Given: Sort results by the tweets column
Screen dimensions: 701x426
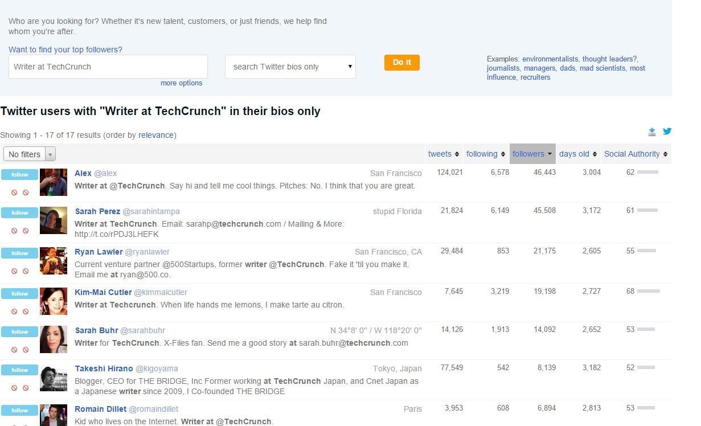Looking at the screenshot, I should pyautogui.click(x=444, y=154).
